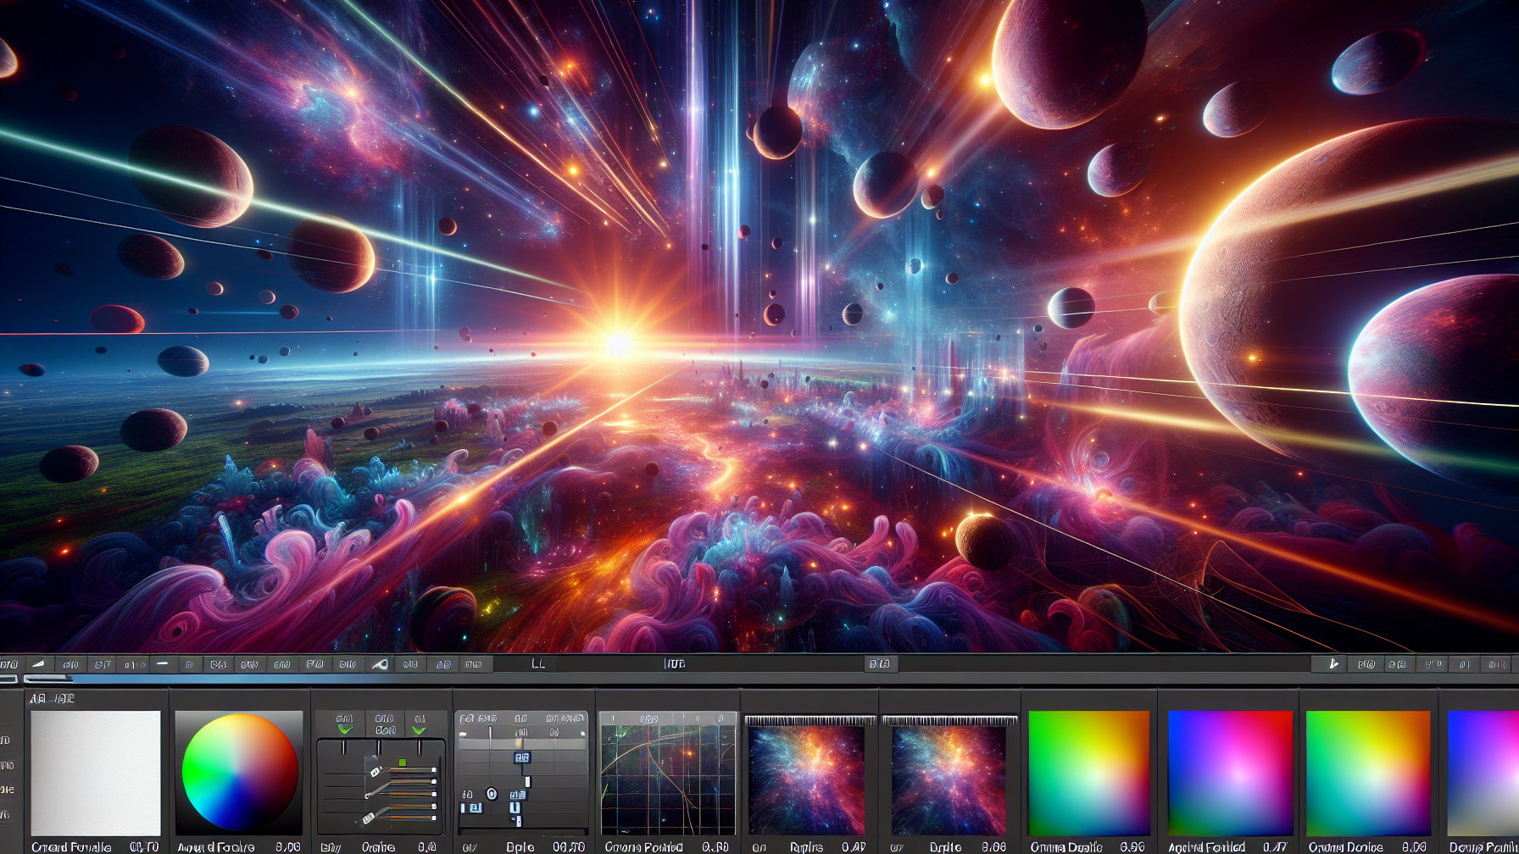
Task: Click the play arrow icon on the right toolbar
Action: point(1333,664)
